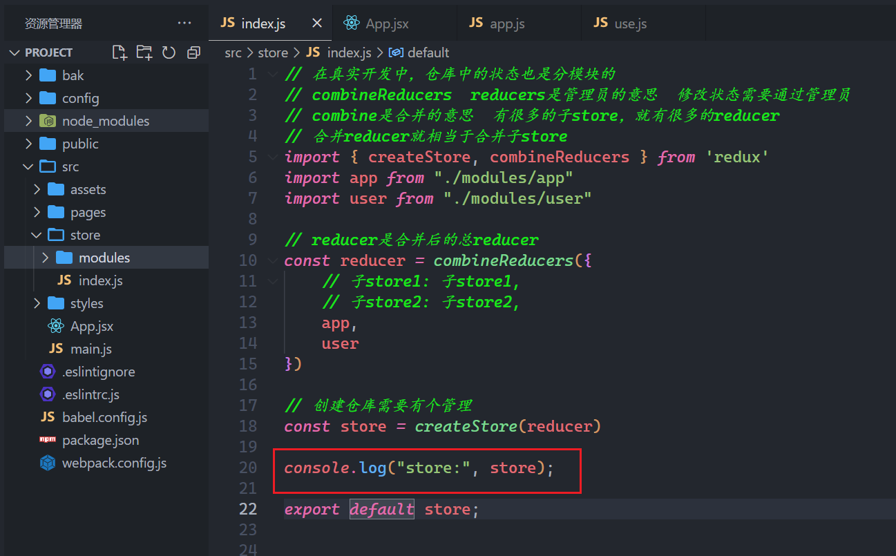Expand the bak folder
This screenshot has height=556, width=896.
tap(28, 75)
